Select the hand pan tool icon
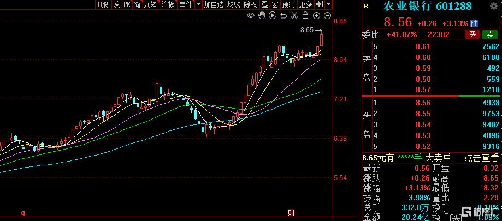This screenshot has width=502, height=221. [262, 15]
